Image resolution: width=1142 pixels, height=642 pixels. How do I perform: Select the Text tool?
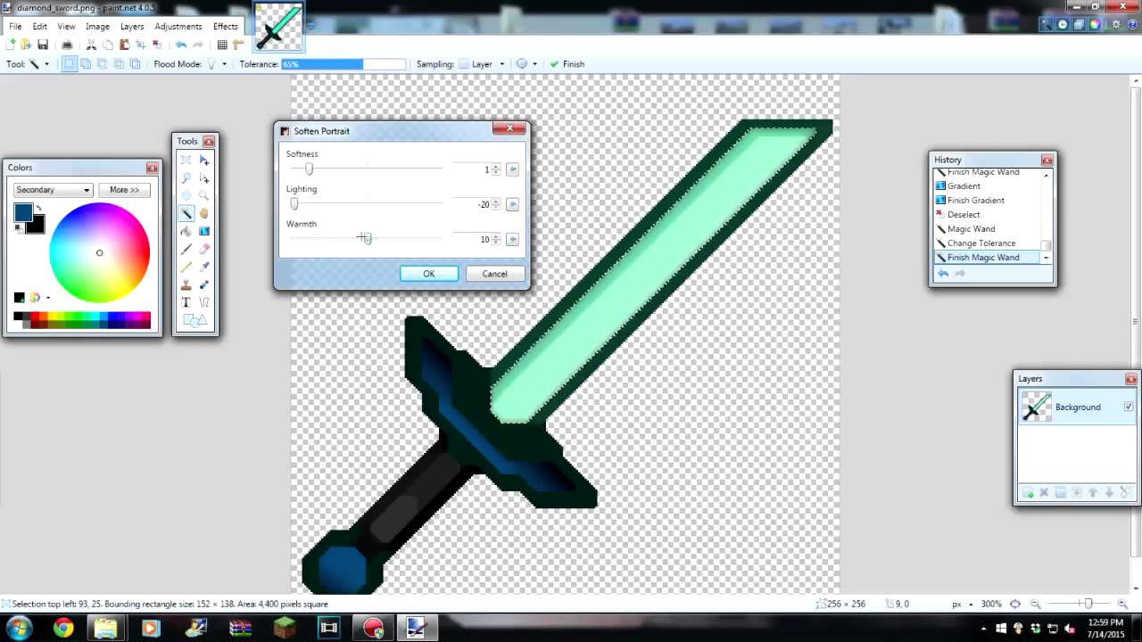tap(186, 302)
